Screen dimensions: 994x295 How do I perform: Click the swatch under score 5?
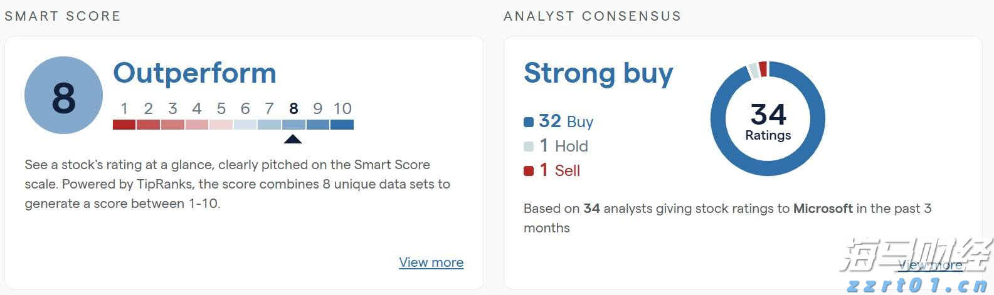[x=221, y=125]
